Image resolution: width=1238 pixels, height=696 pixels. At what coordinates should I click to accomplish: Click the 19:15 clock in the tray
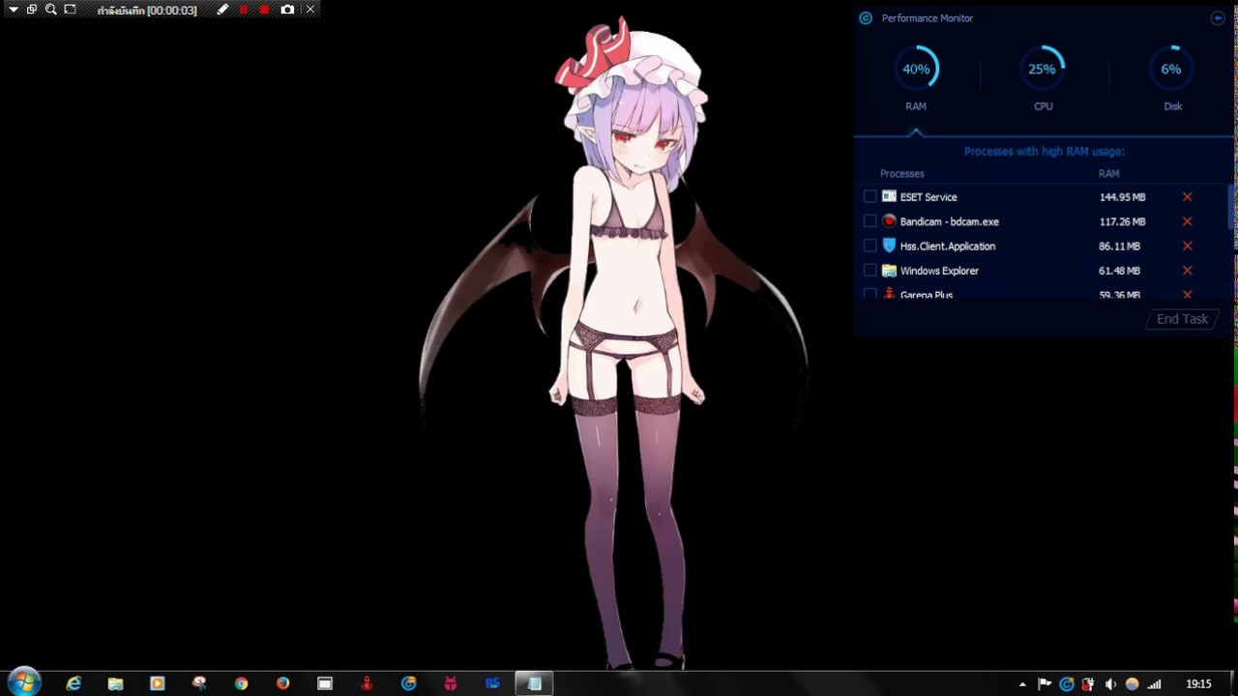tap(1198, 684)
